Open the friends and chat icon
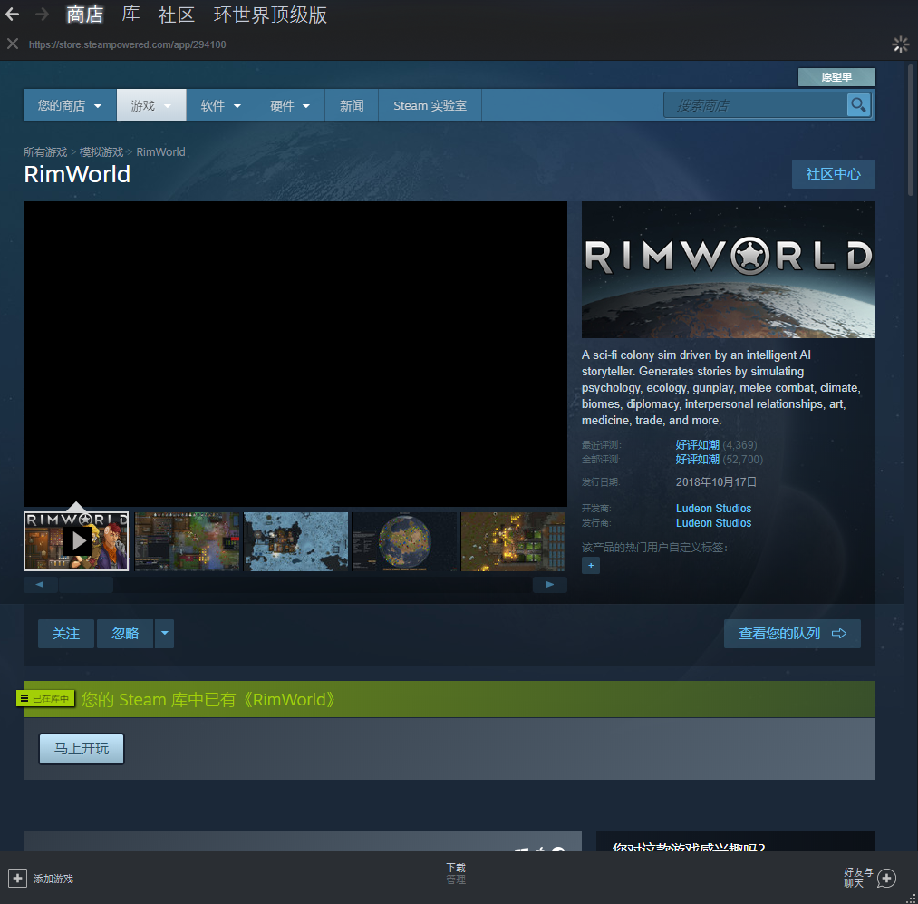Viewport: 918px width, 904px height. 886,878
